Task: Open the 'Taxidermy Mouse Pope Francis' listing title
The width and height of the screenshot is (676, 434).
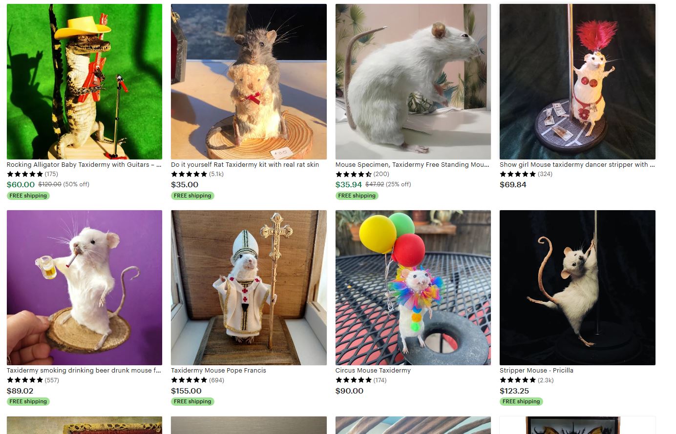Action: pyautogui.click(x=218, y=371)
